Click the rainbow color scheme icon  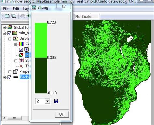point(21,44)
